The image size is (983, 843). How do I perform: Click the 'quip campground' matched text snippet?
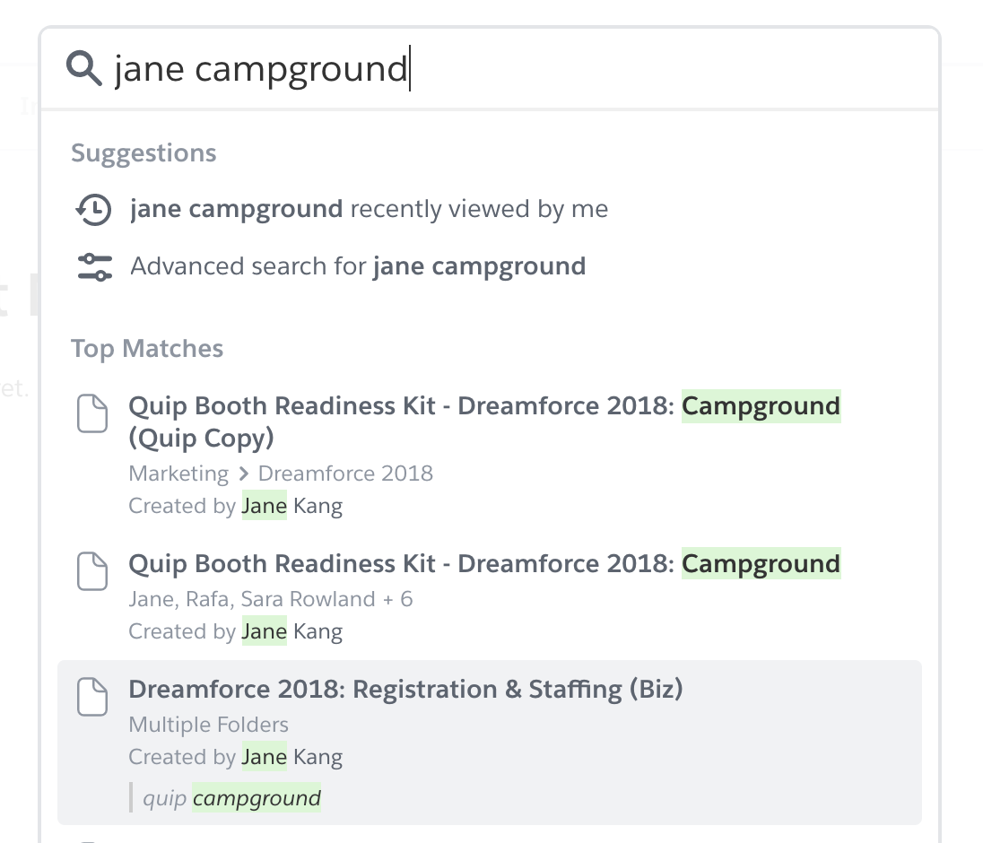(231, 798)
